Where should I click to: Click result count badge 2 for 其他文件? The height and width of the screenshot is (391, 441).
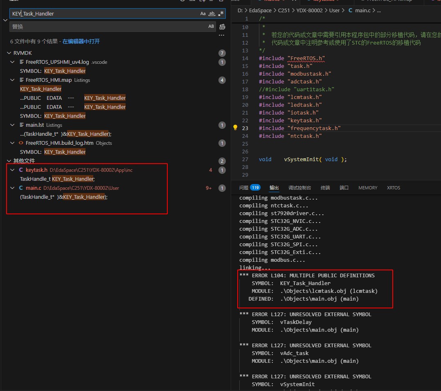click(222, 161)
